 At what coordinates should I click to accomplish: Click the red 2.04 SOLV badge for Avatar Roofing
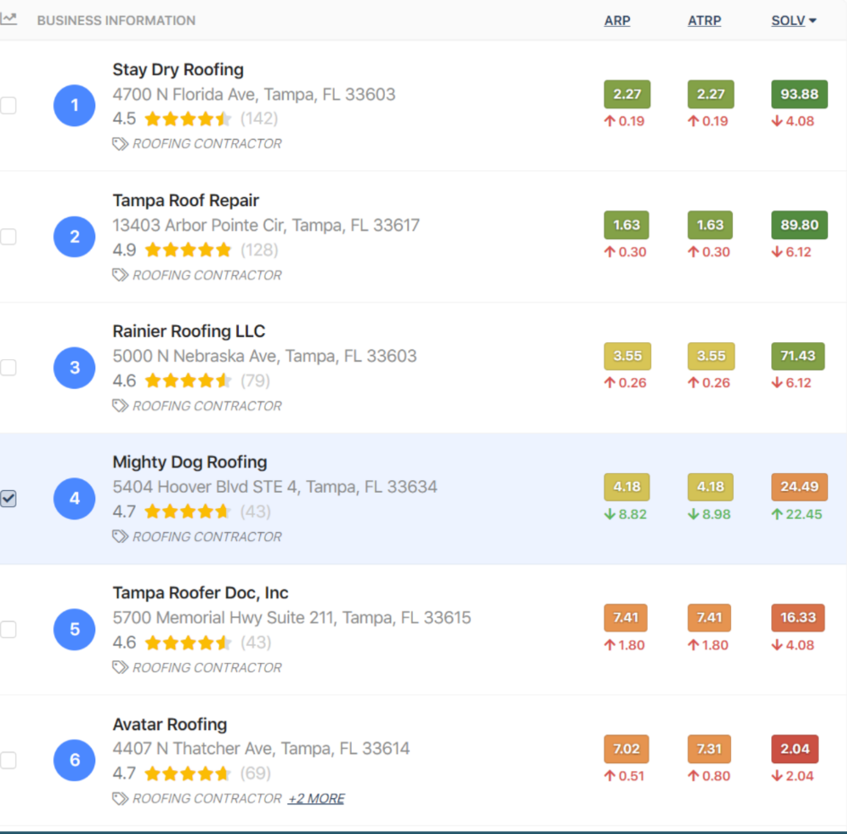794,749
